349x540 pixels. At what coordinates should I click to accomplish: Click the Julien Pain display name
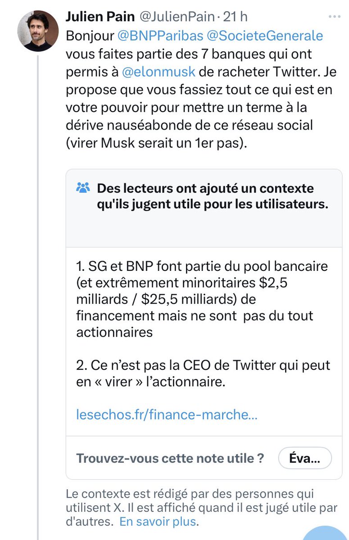[x=100, y=17]
